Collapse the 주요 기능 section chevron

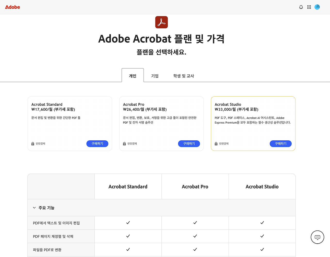coord(34,208)
